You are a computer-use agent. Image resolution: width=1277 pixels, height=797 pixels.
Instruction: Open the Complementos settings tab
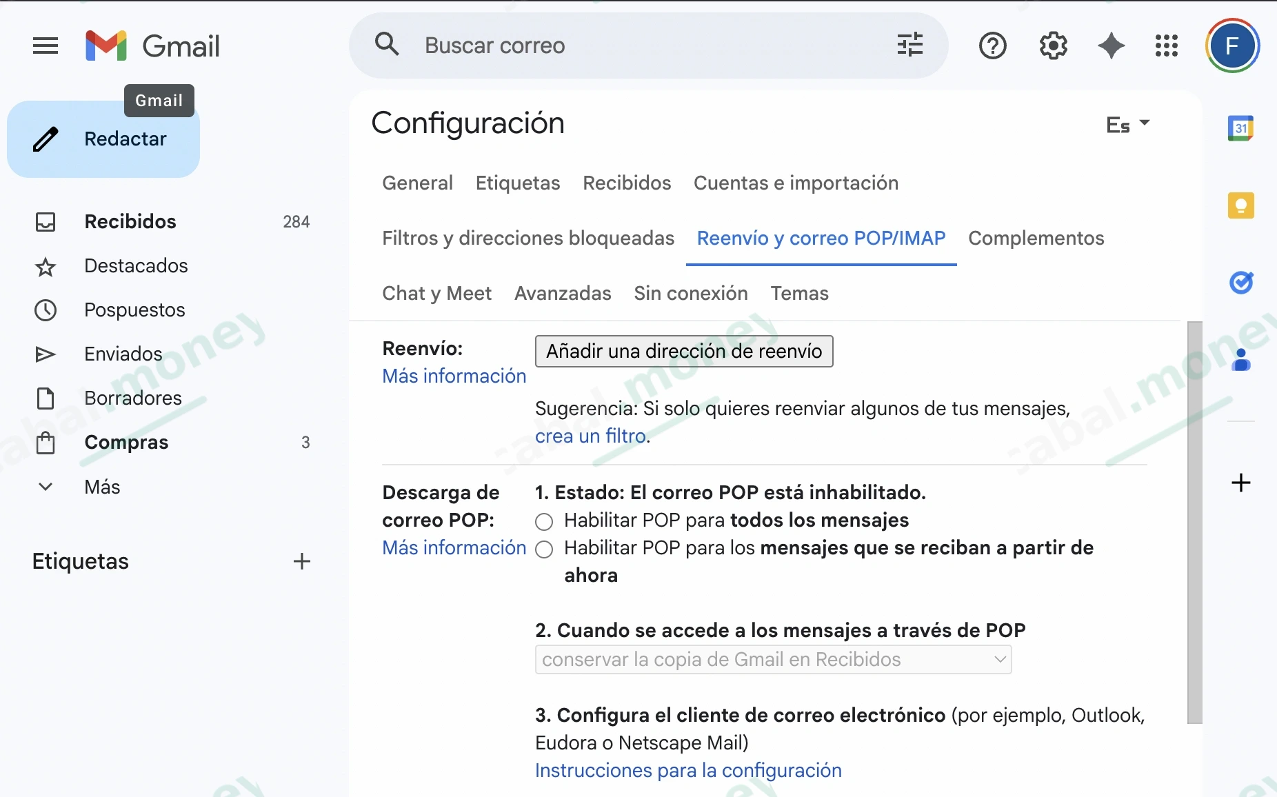coord(1036,239)
